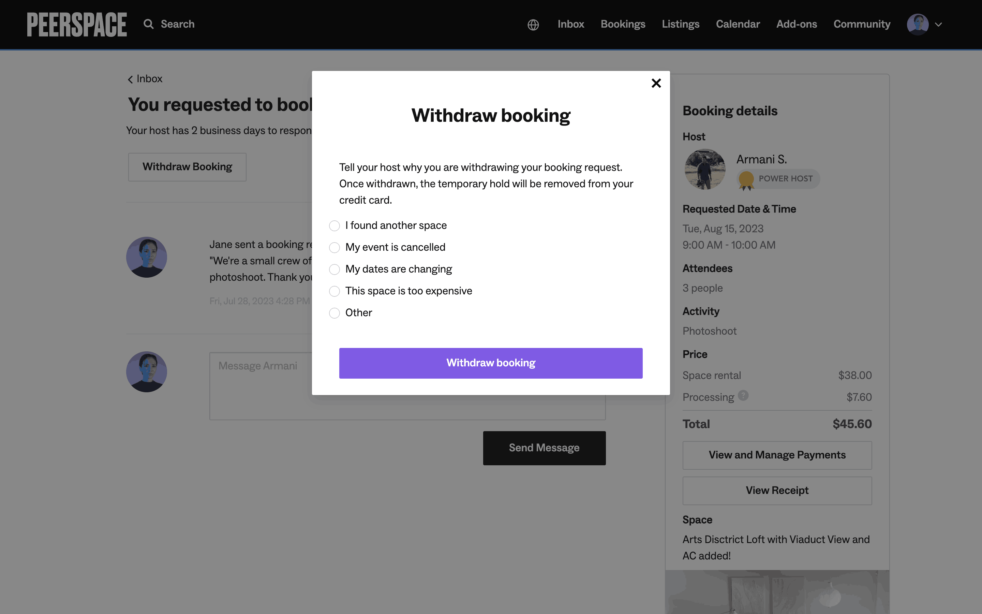Choose "This space is too expensive"

point(334,291)
